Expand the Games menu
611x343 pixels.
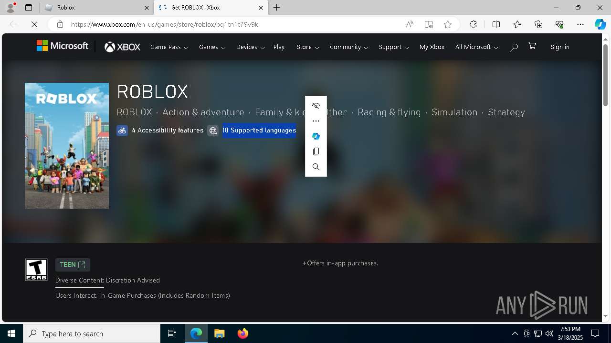(x=212, y=47)
